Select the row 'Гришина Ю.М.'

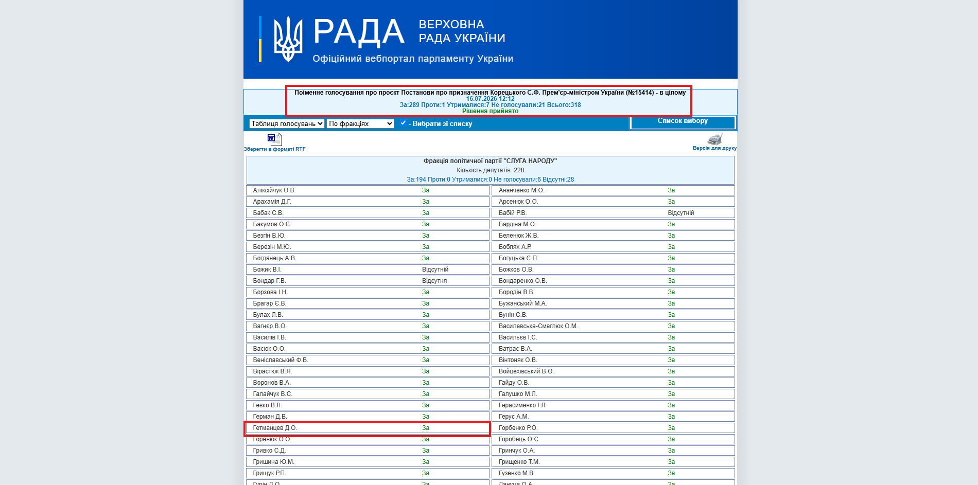(x=368, y=462)
